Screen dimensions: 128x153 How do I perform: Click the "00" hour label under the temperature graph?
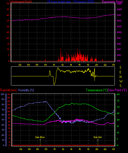point(113,149)
